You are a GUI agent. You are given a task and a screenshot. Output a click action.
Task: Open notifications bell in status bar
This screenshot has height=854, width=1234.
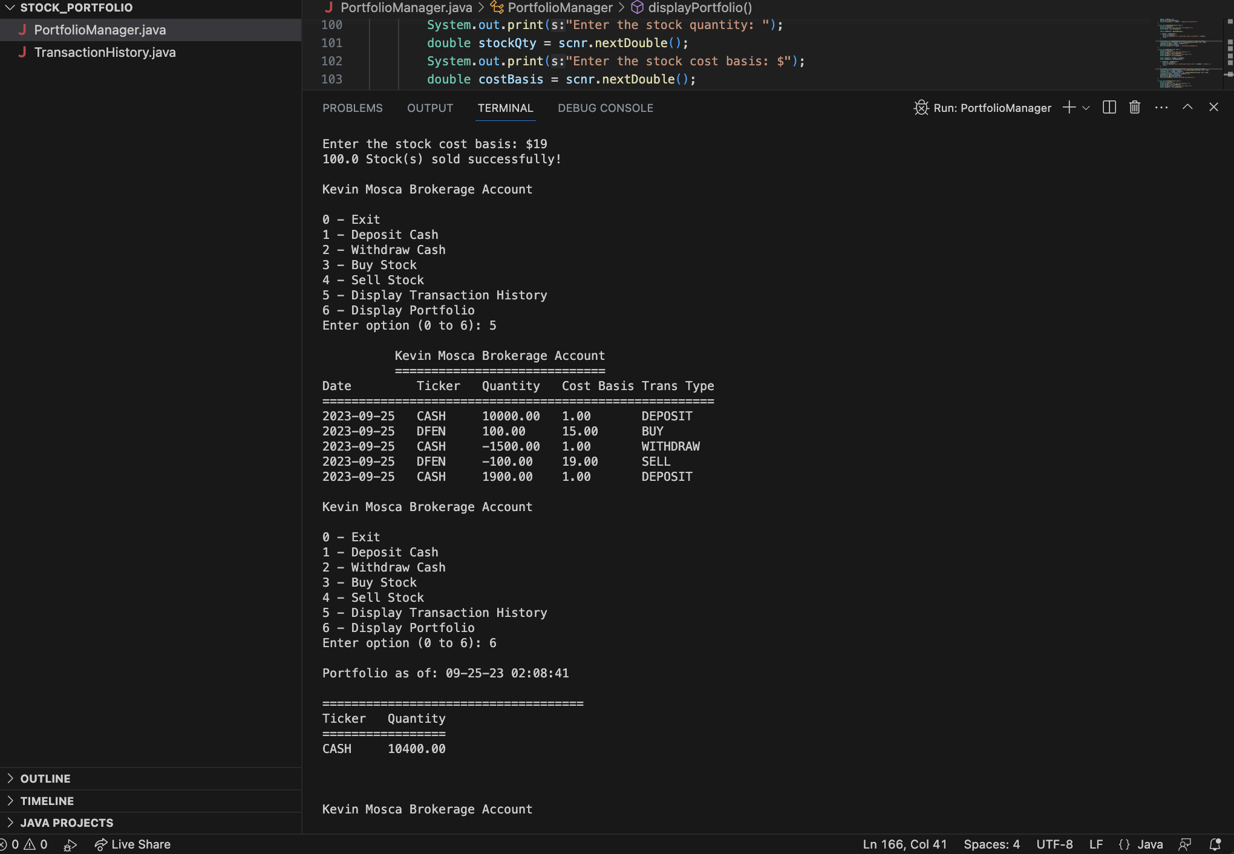tap(1215, 844)
